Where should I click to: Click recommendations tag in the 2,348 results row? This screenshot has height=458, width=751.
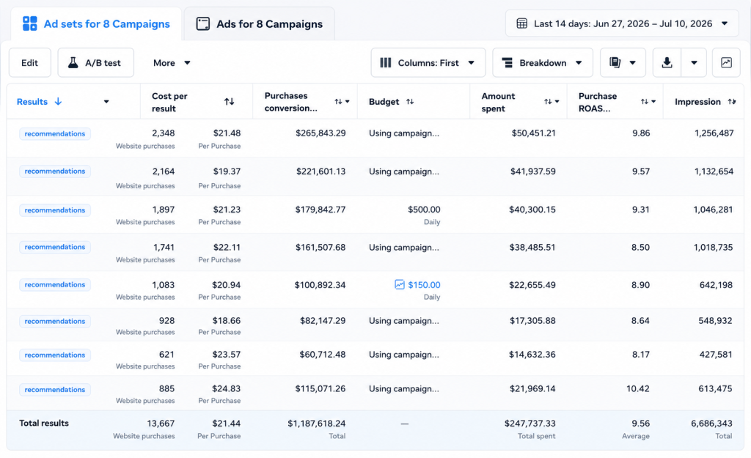(54, 133)
